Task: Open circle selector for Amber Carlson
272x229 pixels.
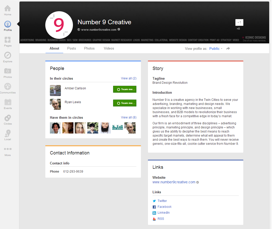Action: click(x=125, y=89)
